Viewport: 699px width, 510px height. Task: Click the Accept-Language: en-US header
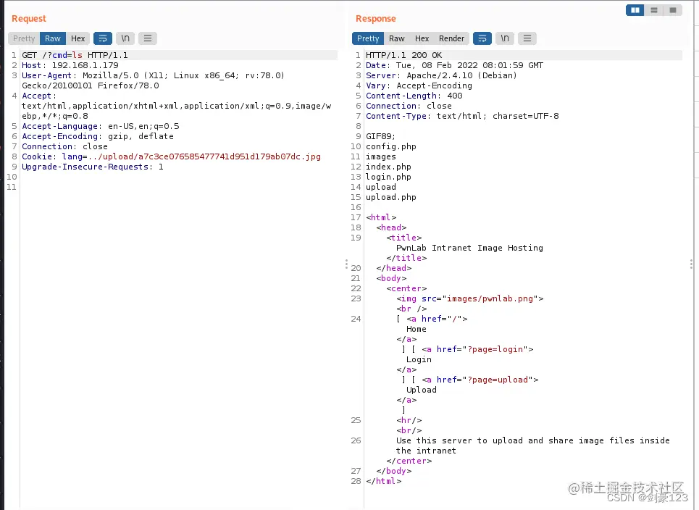coord(100,126)
